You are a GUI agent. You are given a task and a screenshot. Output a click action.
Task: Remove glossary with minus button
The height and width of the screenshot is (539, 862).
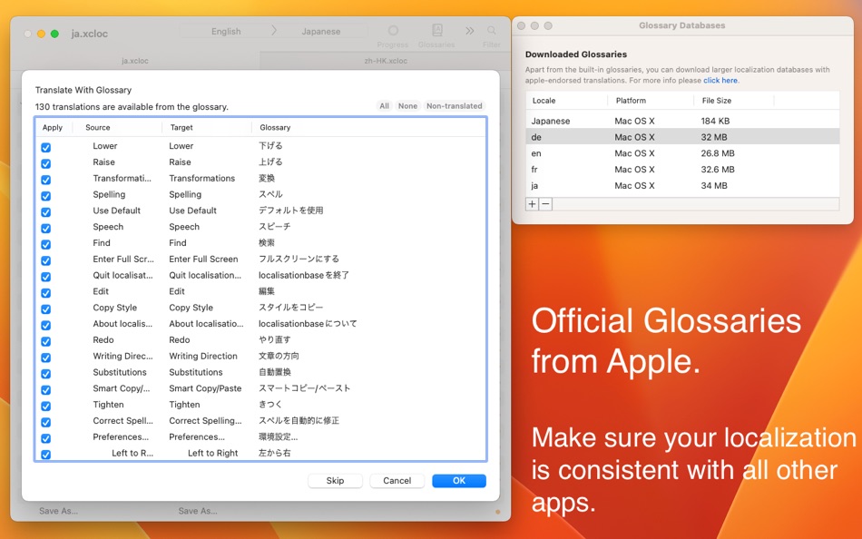click(x=545, y=204)
